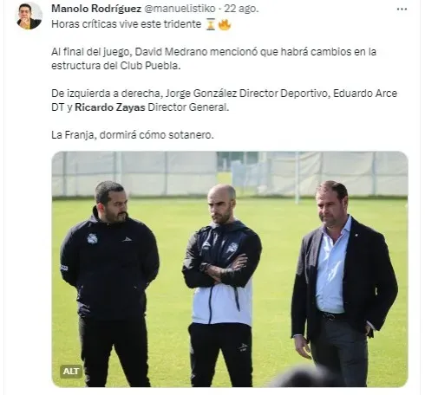Click the hourglass emoji in tweet
The image size is (425, 395).
click(x=211, y=24)
